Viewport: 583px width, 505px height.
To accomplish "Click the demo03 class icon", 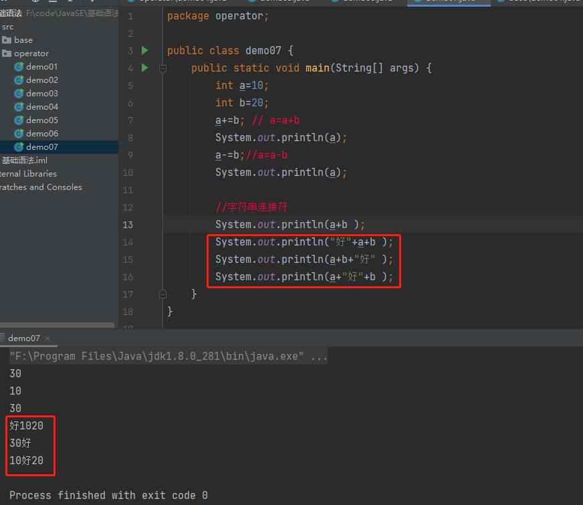I will 19,94.
